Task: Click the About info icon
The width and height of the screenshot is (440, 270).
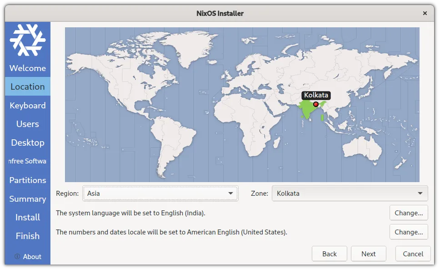Action: tap(17, 256)
